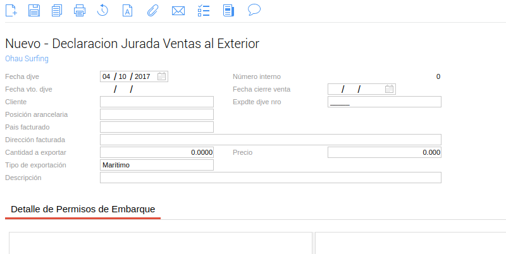Open the Tipo de exportación Marítimo field
Image resolution: width=506 pixels, height=254 pixels.
point(157,165)
